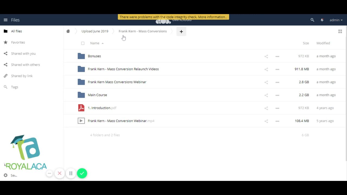Open the admin user dropdown
The height and width of the screenshot is (195, 347).
point(336,20)
